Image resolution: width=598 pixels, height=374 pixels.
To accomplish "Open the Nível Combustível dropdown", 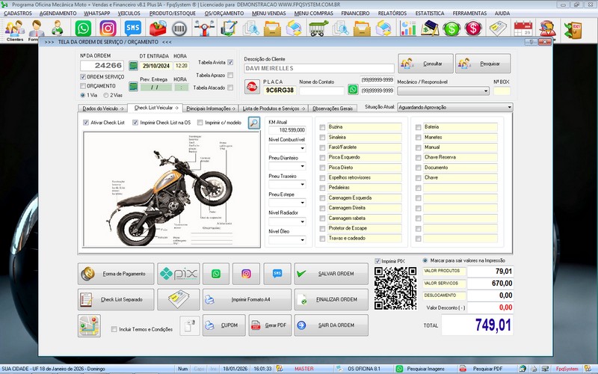I will coord(302,148).
